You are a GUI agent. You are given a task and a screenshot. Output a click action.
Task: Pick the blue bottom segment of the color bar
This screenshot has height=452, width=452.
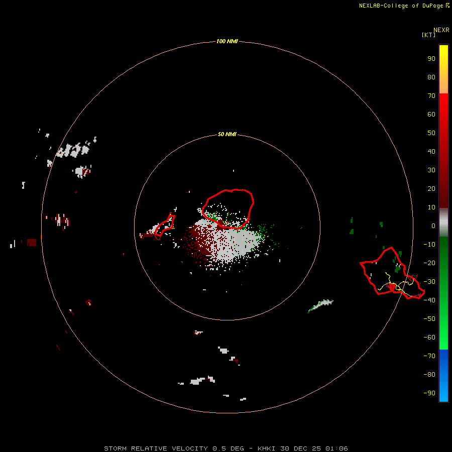coord(443,376)
